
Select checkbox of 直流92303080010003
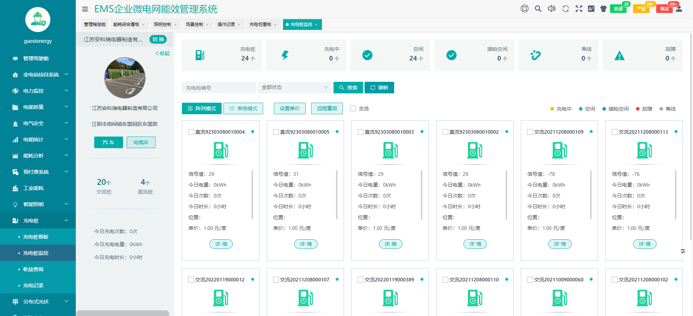point(361,132)
